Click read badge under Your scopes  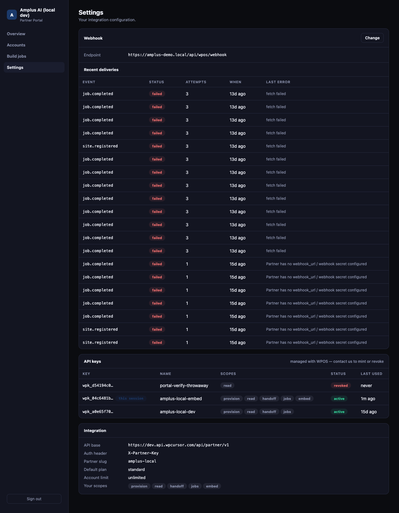pos(159,486)
